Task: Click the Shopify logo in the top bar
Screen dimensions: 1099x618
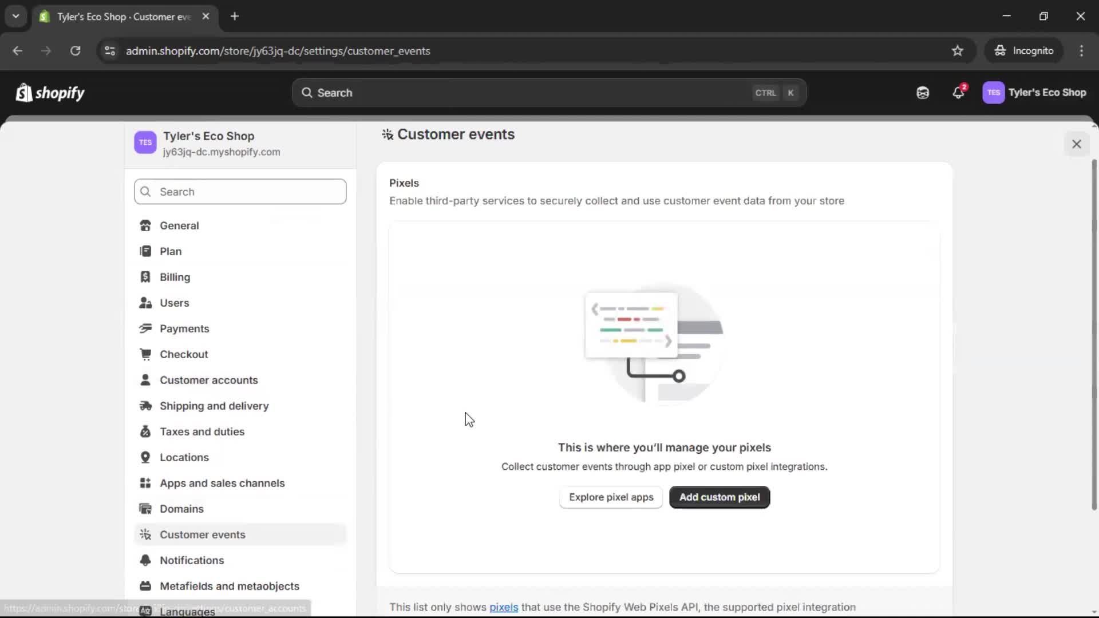Action: pyautogui.click(x=50, y=93)
